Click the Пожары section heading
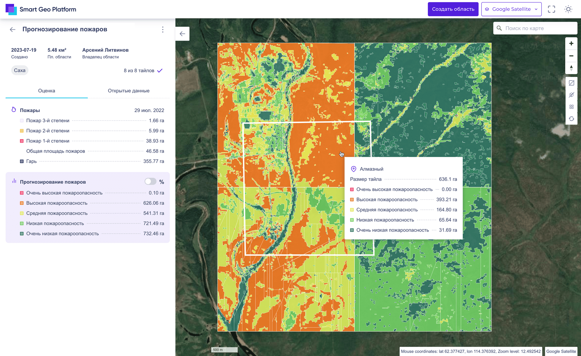581x356 pixels. 30,110
